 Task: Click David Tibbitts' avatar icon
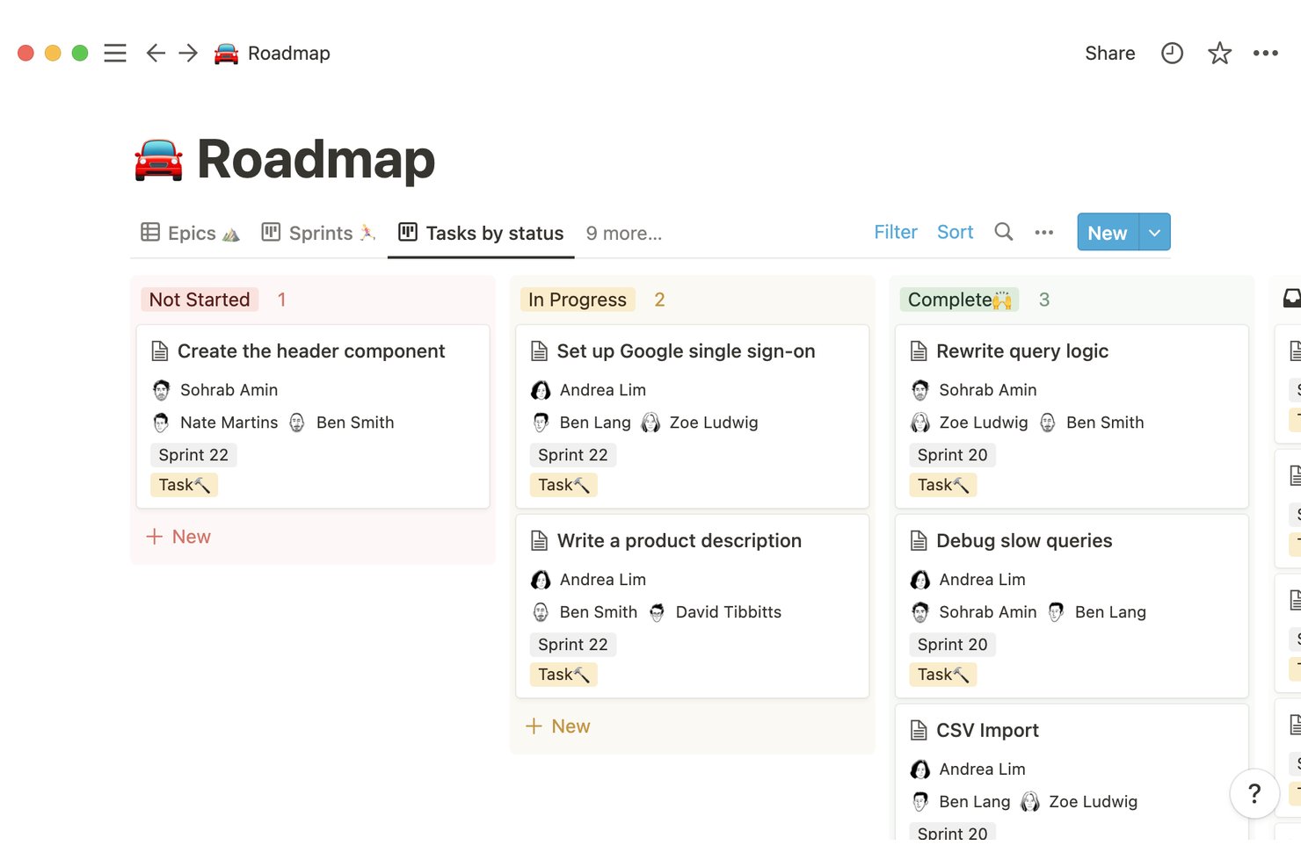pos(657,612)
